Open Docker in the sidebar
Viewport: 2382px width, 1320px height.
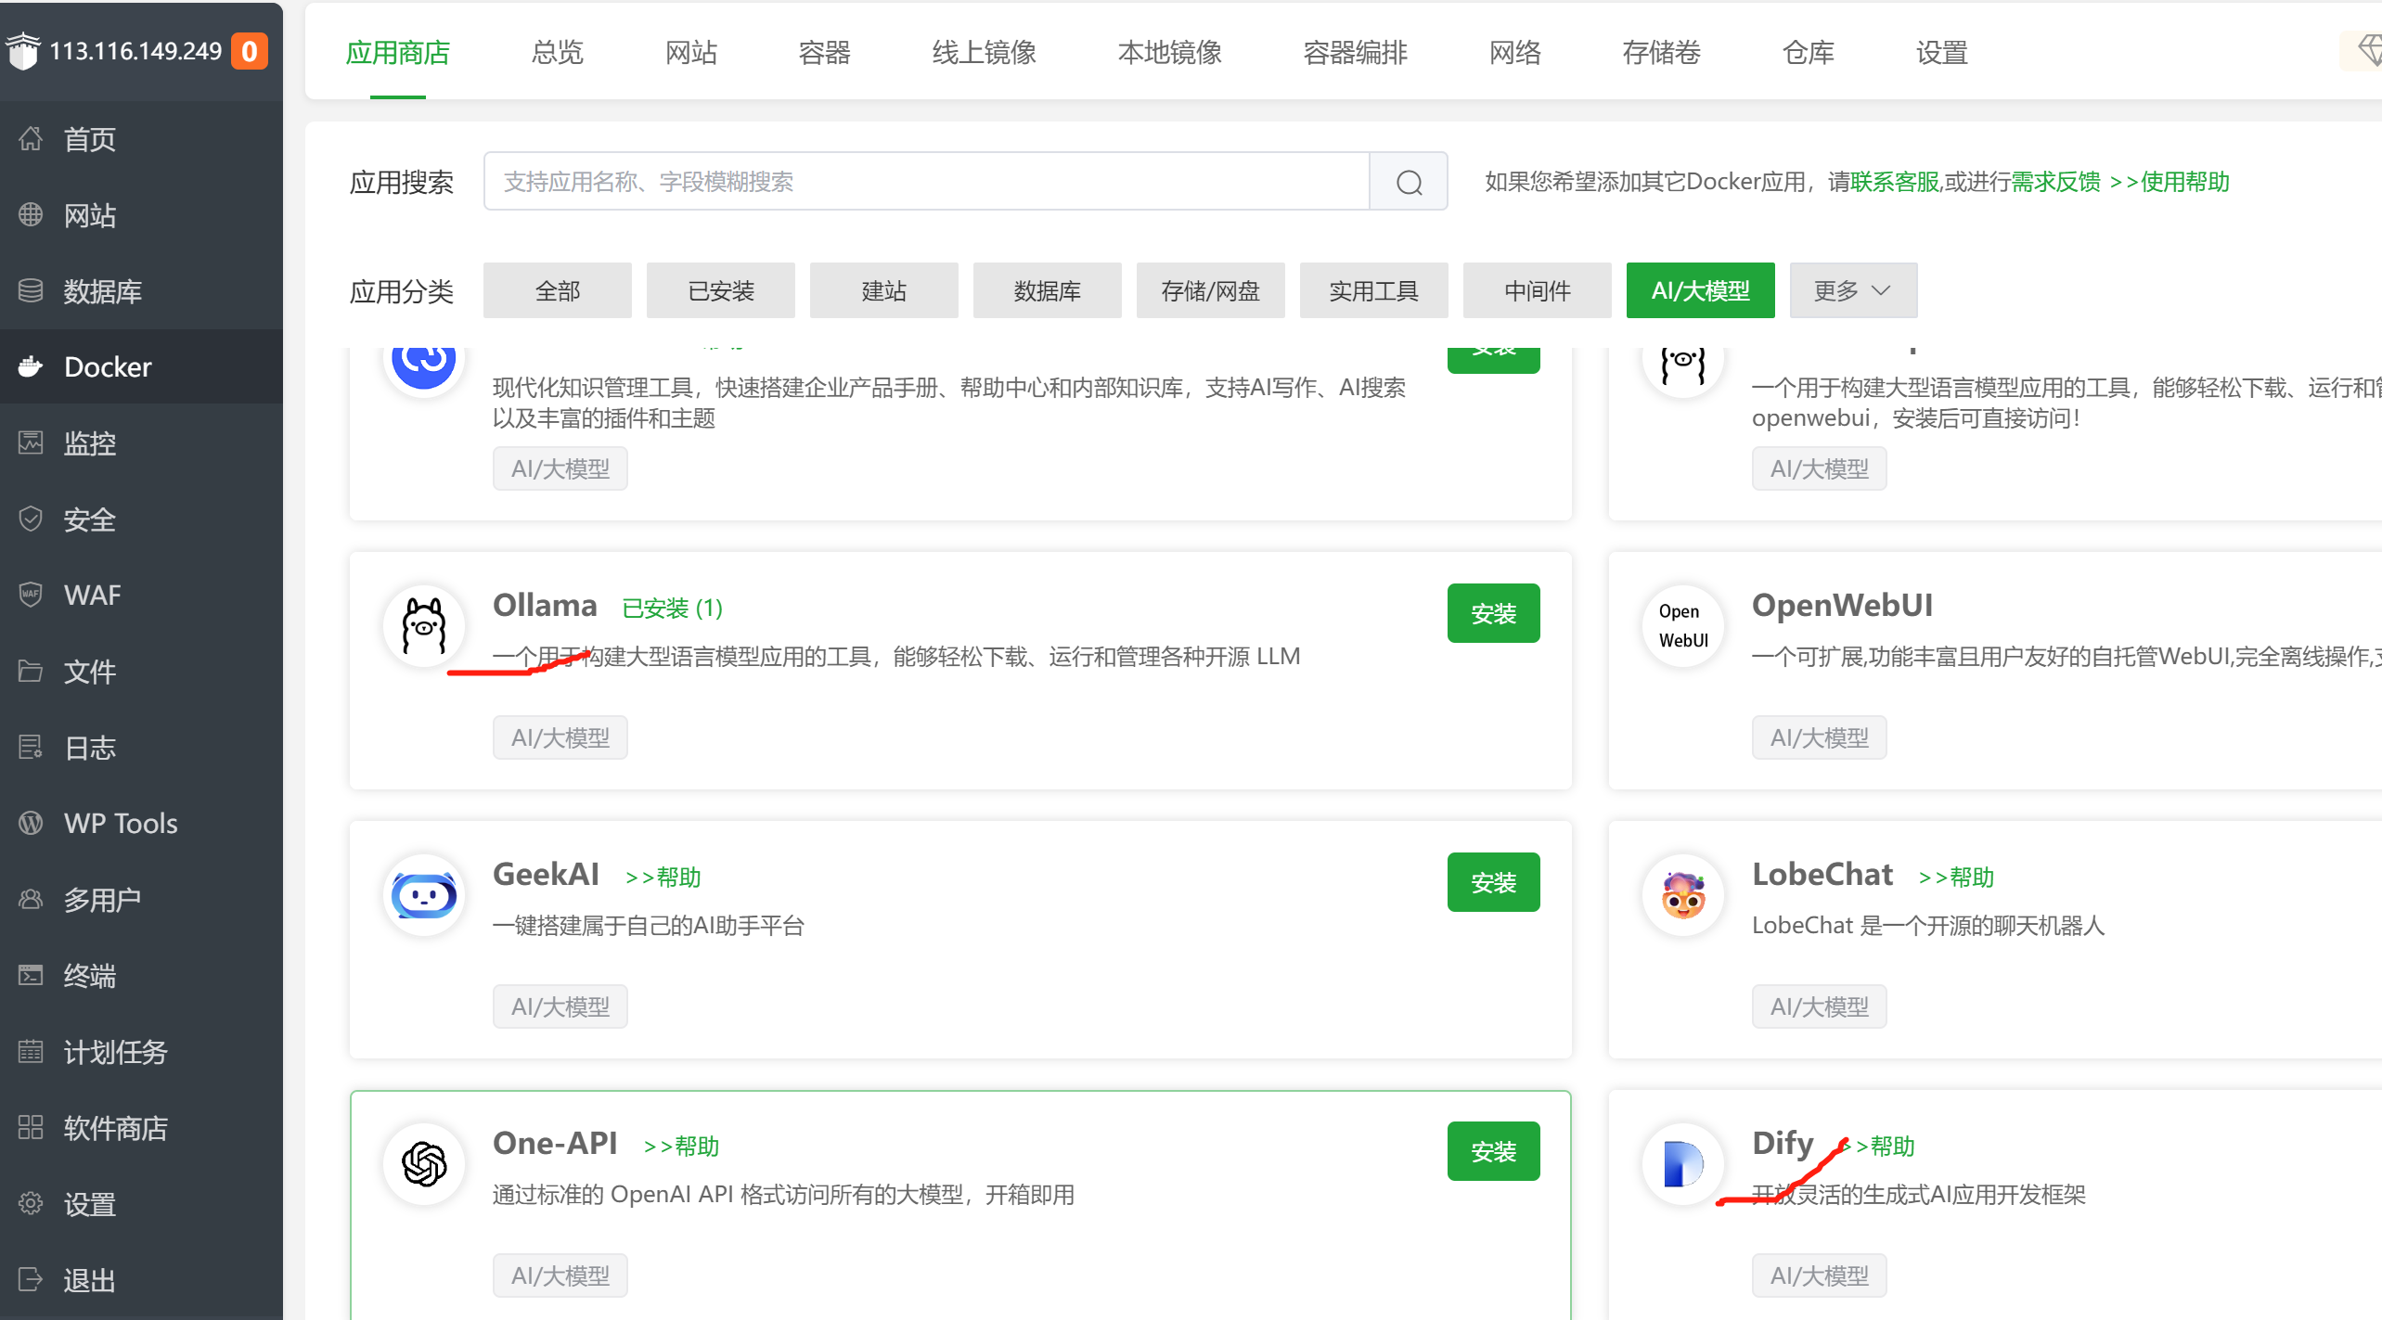(x=108, y=366)
